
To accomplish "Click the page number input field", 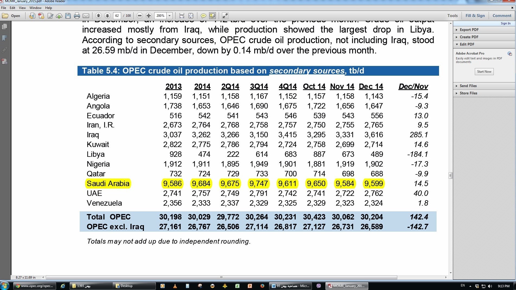I will point(117,16).
